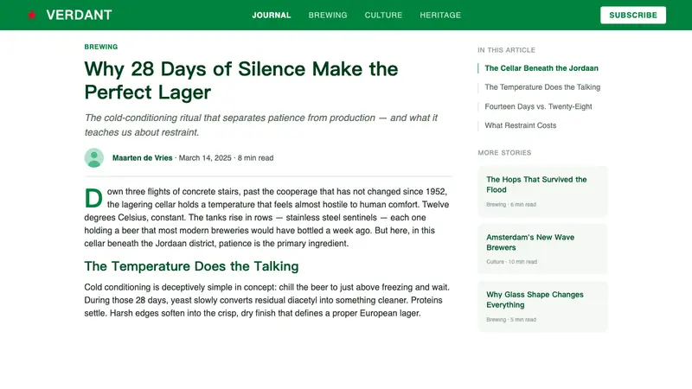Screen dimensions: 692x389
Task: Open Amsterdam's New Wave Brewers story
Action: tap(543, 249)
